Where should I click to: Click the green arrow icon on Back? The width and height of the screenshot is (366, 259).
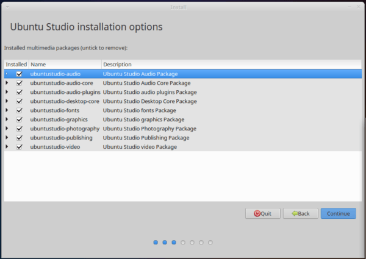tap(295, 213)
